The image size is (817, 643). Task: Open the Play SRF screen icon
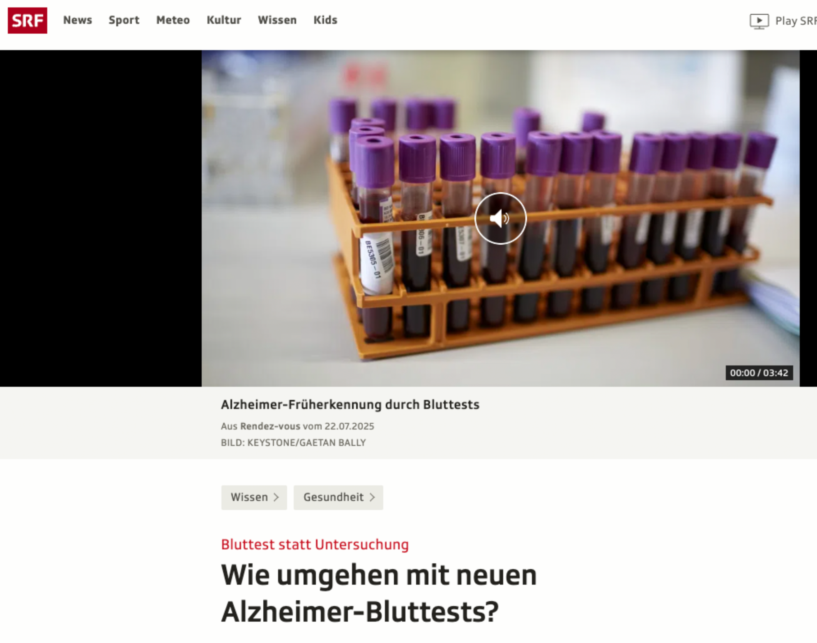pyautogui.click(x=759, y=21)
